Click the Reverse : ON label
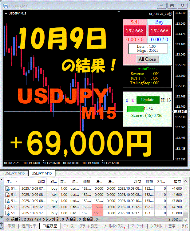 coord(144,74)
